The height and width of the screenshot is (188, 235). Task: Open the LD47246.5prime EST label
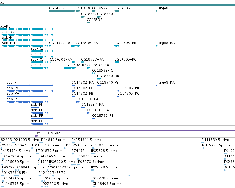click(52, 156)
